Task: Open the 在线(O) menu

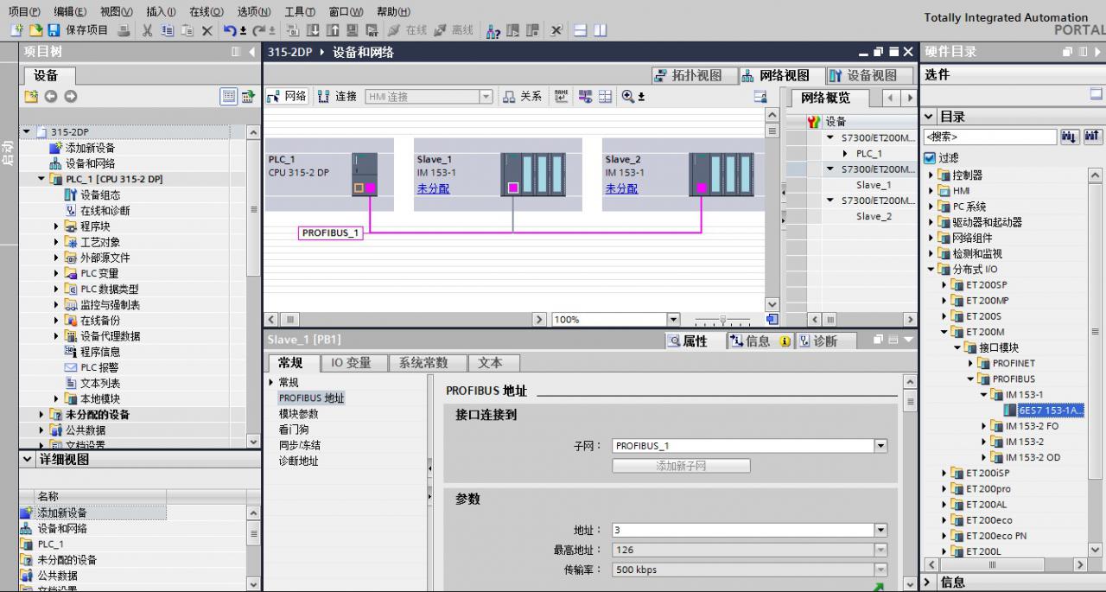Action: (x=206, y=11)
